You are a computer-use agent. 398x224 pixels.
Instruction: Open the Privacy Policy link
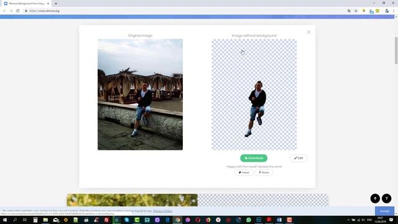162,211
